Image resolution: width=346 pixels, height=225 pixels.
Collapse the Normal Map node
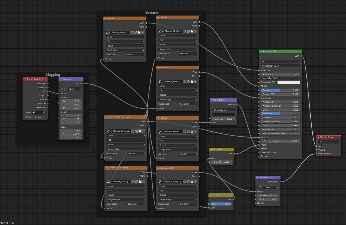[212, 100]
